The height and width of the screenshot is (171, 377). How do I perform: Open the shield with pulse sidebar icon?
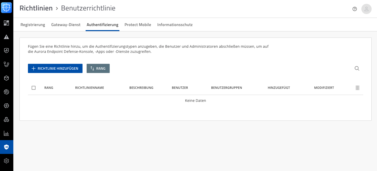pos(6,51)
